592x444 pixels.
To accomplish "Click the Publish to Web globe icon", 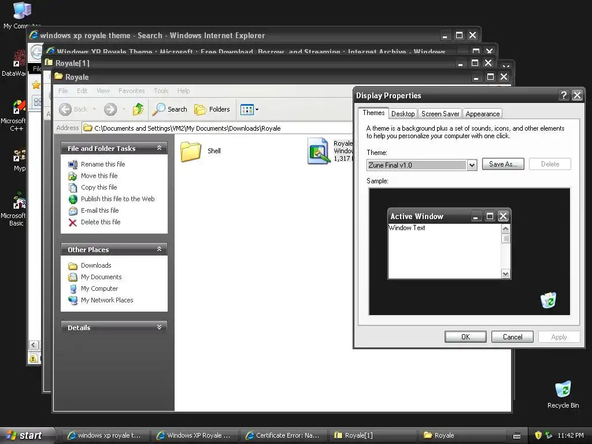I will [73, 199].
